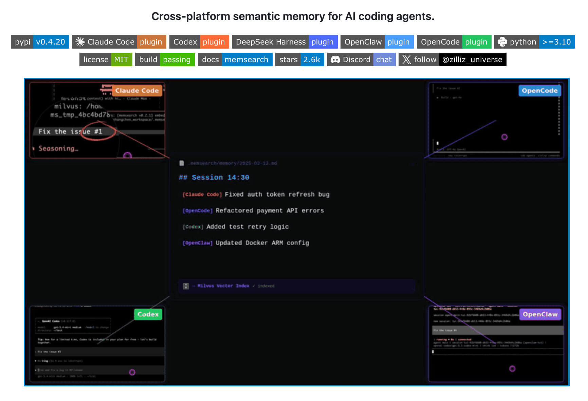Viewport: 588px width, 401px height.
Task: Click the Claude Code starburst icon
Action: [x=80, y=42]
